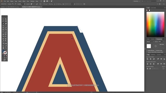Image resolution: width=166 pixels, height=93 pixels.
Task: Toggle the Knockout Group checkbox
Action: pos(155,50)
